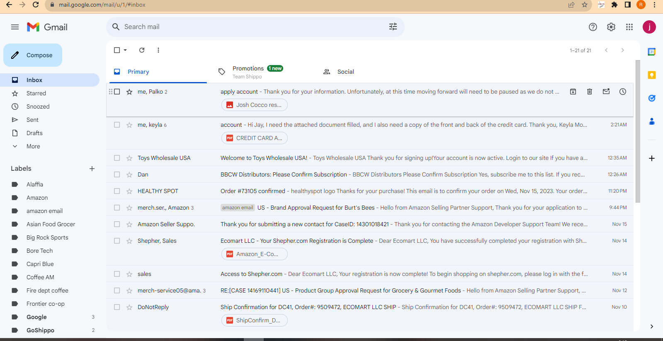Star the me, Palko email
663x341 pixels.
tap(129, 92)
